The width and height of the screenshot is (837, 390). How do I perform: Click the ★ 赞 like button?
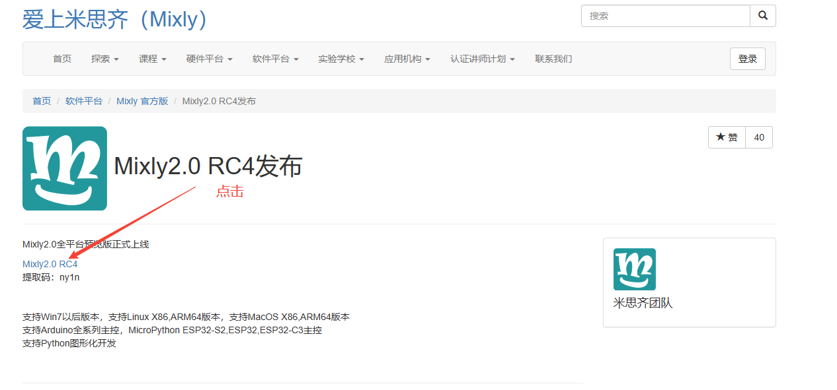pyautogui.click(x=727, y=137)
